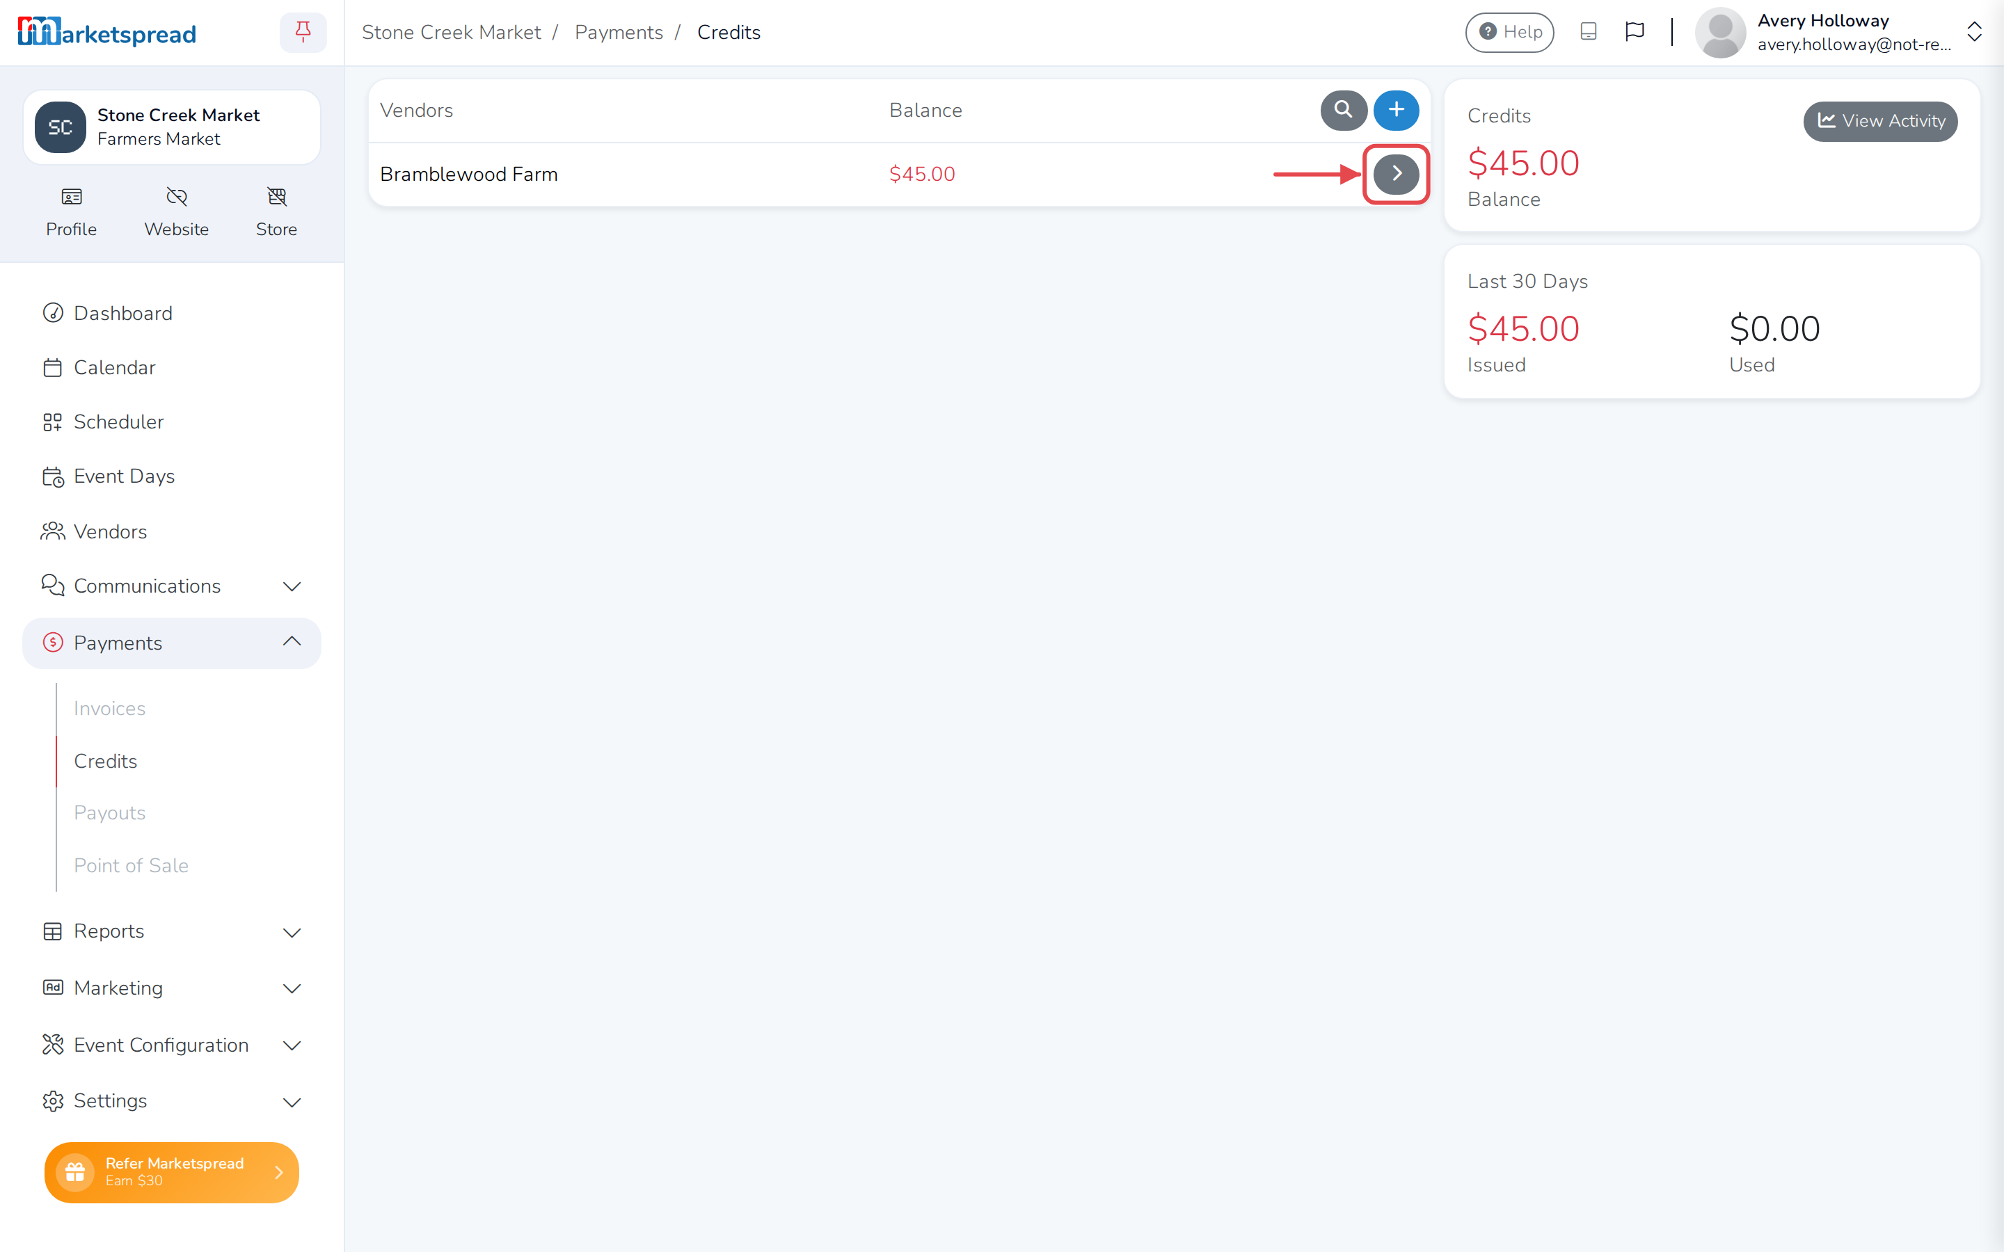Click the Bramblewood Farm vendor name

point(469,174)
